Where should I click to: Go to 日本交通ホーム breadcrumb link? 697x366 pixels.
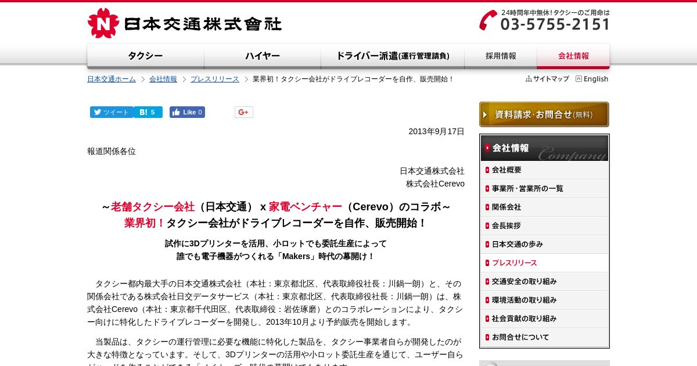click(x=112, y=79)
